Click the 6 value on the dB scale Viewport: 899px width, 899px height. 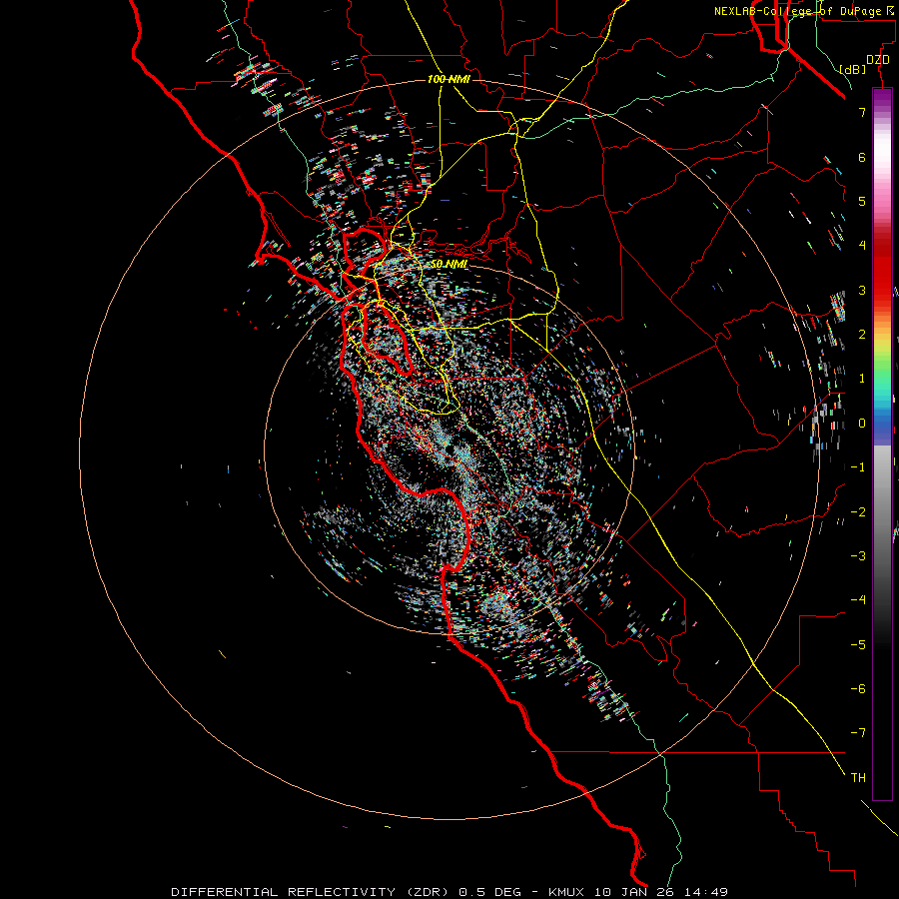pos(862,157)
